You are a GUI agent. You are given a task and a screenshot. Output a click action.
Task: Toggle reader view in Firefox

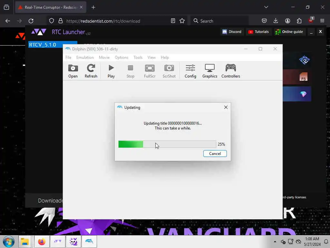coord(173,21)
